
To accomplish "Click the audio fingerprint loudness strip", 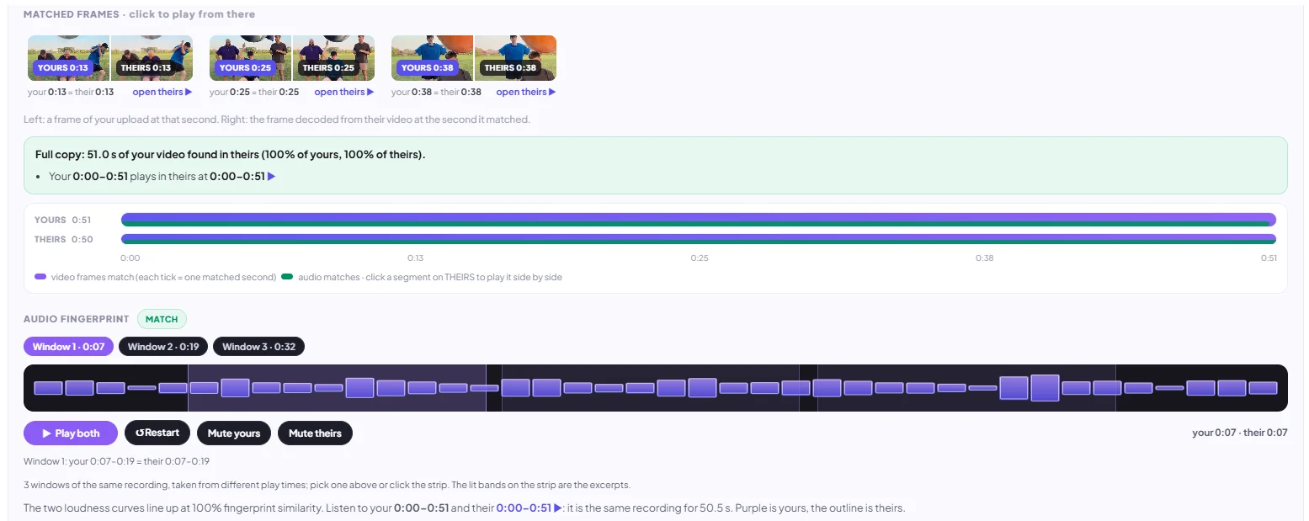I will 656,388.
